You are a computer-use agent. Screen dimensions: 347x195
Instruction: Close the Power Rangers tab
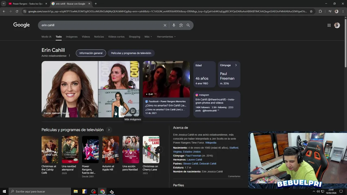click(46, 4)
